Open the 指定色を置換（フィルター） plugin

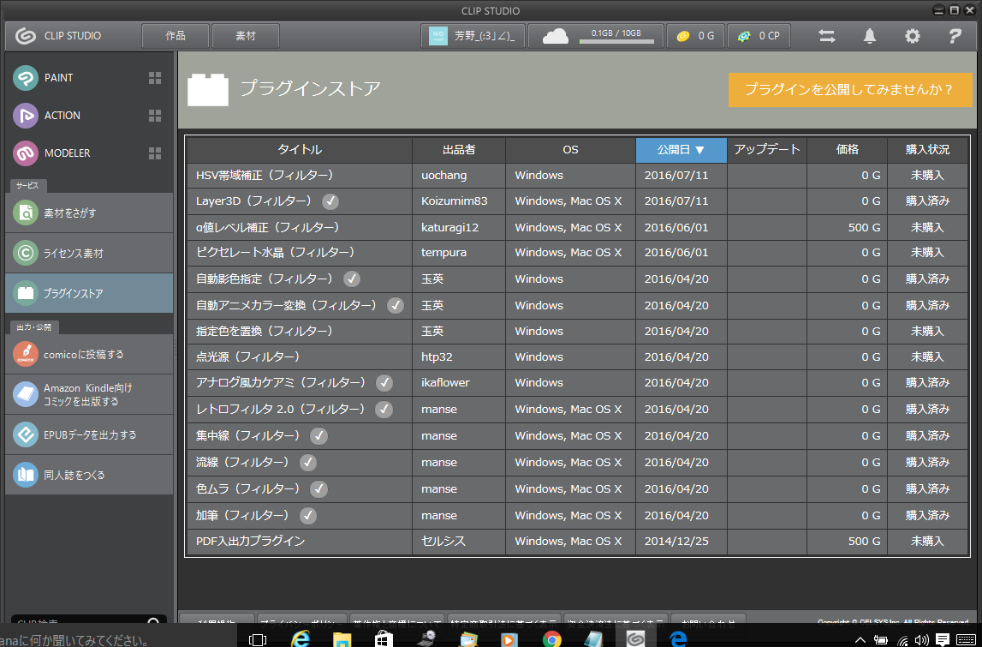265,331
